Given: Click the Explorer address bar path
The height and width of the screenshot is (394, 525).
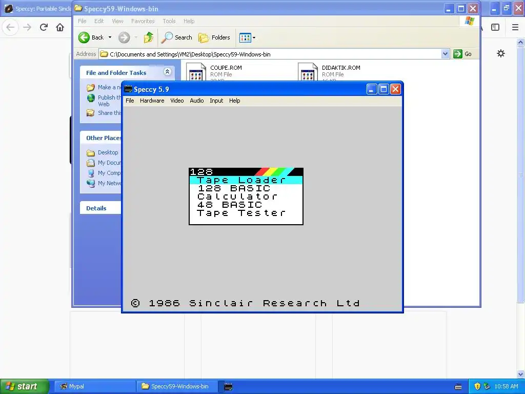Looking at the screenshot, I should click(190, 54).
